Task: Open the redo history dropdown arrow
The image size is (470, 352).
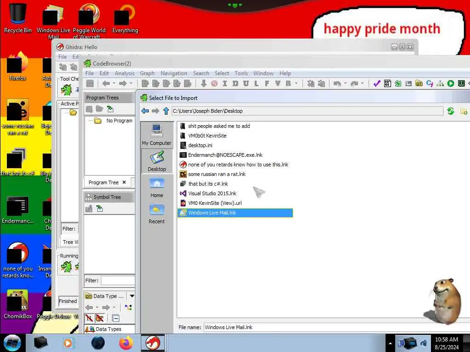Action: click(363, 83)
